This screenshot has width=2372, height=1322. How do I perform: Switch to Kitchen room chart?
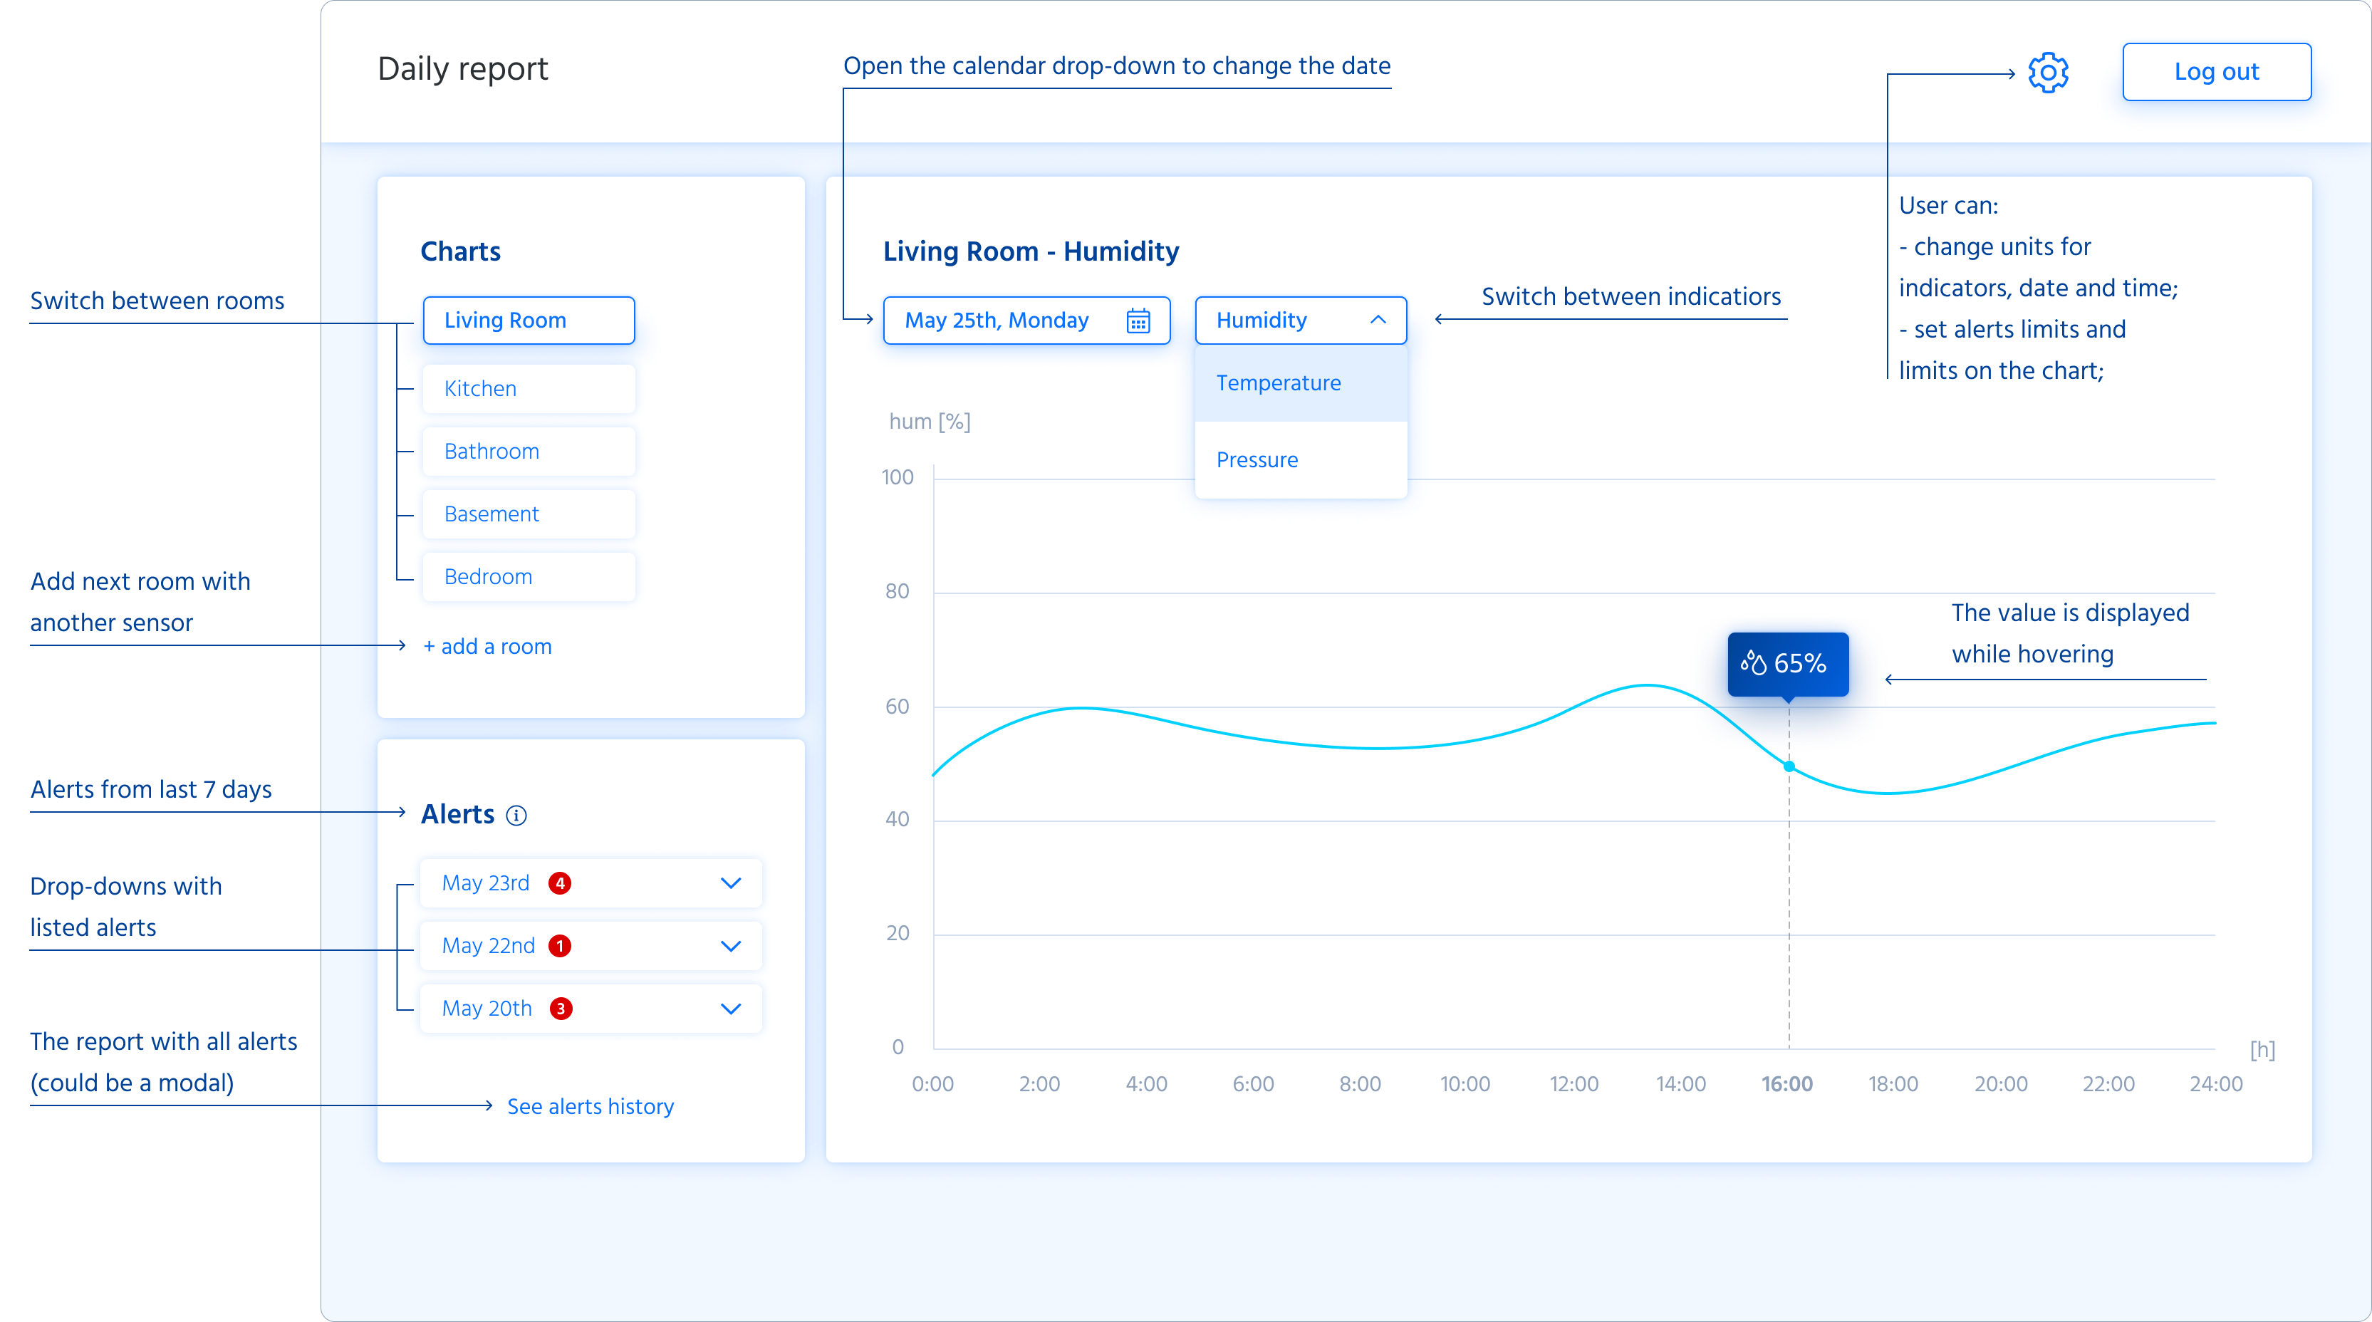point(526,387)
